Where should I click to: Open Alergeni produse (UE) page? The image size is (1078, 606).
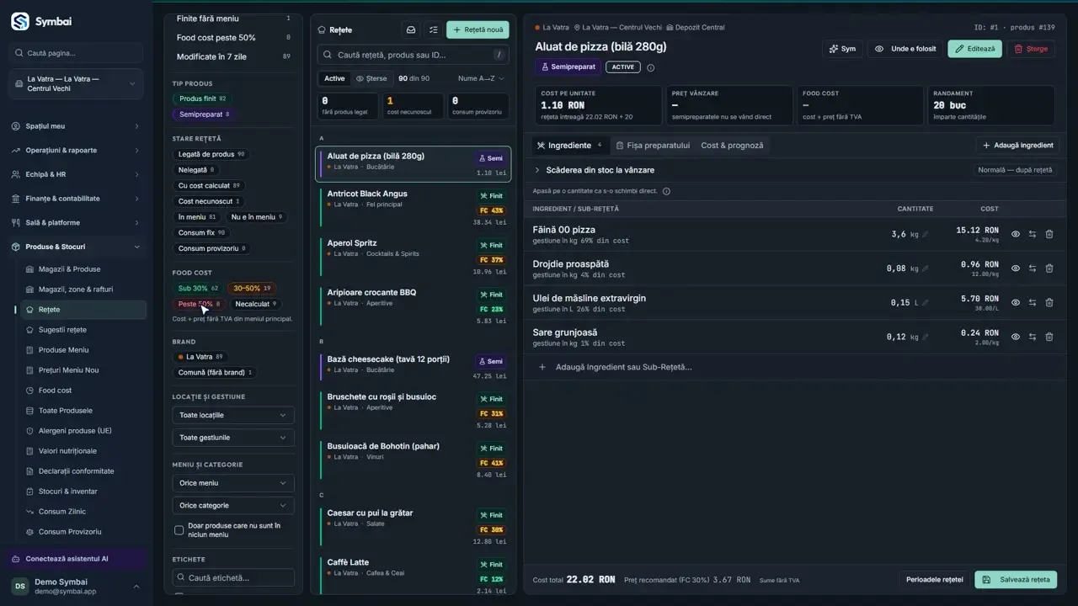75,431
